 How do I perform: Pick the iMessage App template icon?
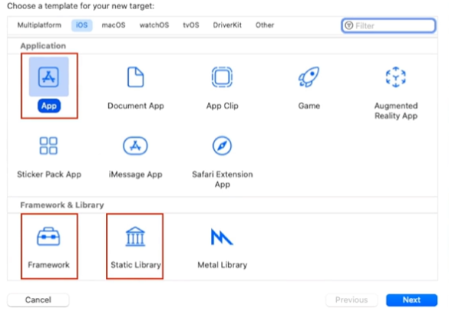pos(135,146)
